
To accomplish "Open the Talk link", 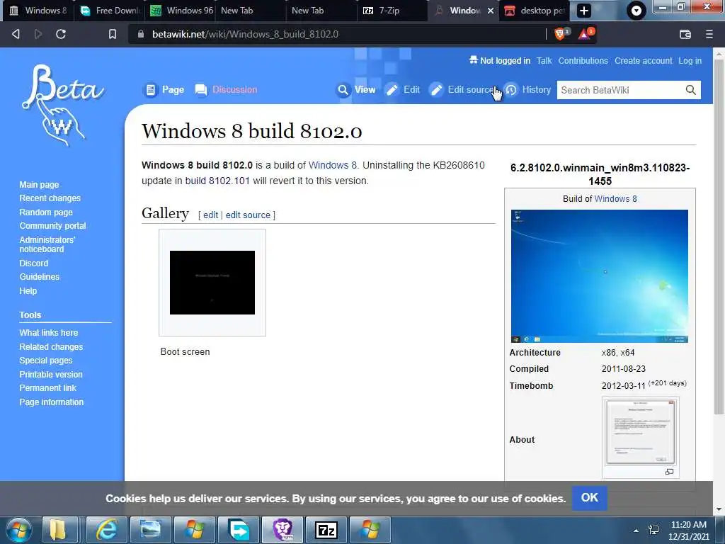I will (544, 61).
